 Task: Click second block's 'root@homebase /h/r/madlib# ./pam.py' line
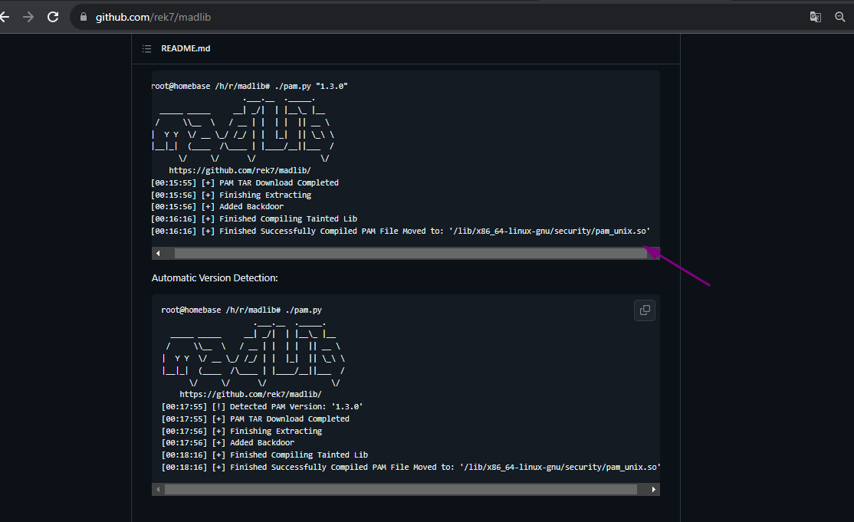tap(241, 310)
